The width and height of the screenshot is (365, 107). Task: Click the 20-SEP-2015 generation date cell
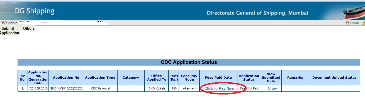tap(38, 88)
